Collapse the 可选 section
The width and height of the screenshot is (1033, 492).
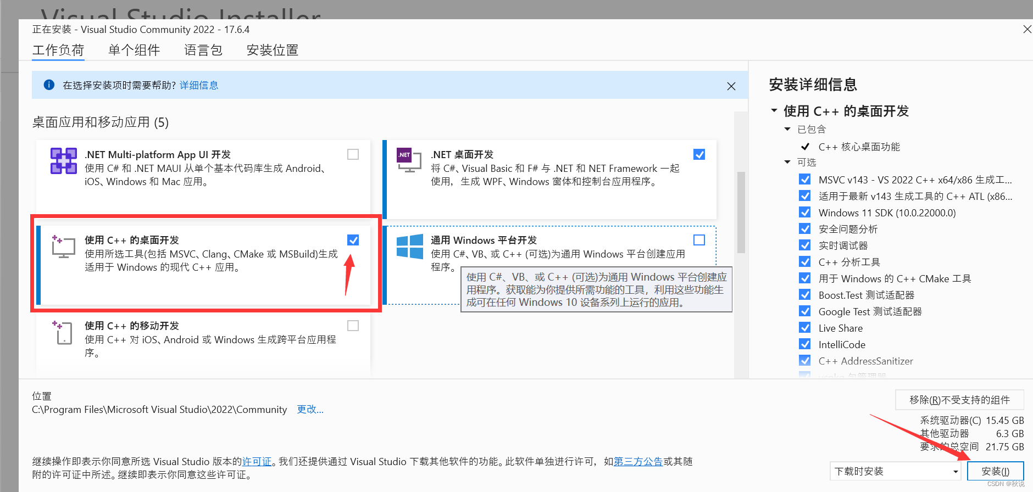coord(787,162)
